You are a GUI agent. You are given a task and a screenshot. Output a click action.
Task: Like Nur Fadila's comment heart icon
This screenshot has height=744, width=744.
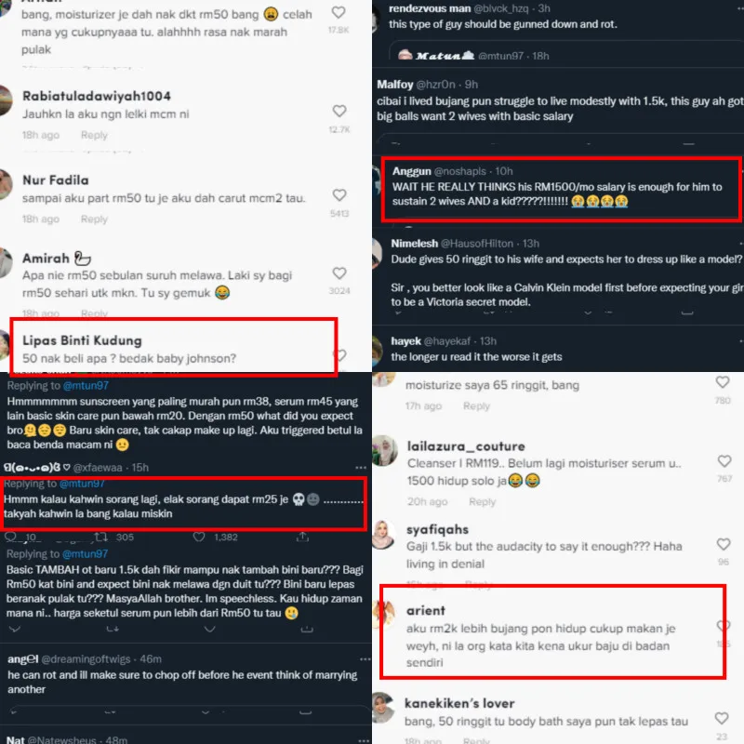[x=339, y=194]
